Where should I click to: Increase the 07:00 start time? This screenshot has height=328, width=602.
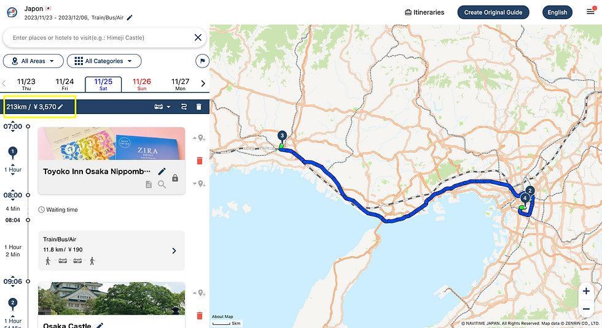click(13, 121)
